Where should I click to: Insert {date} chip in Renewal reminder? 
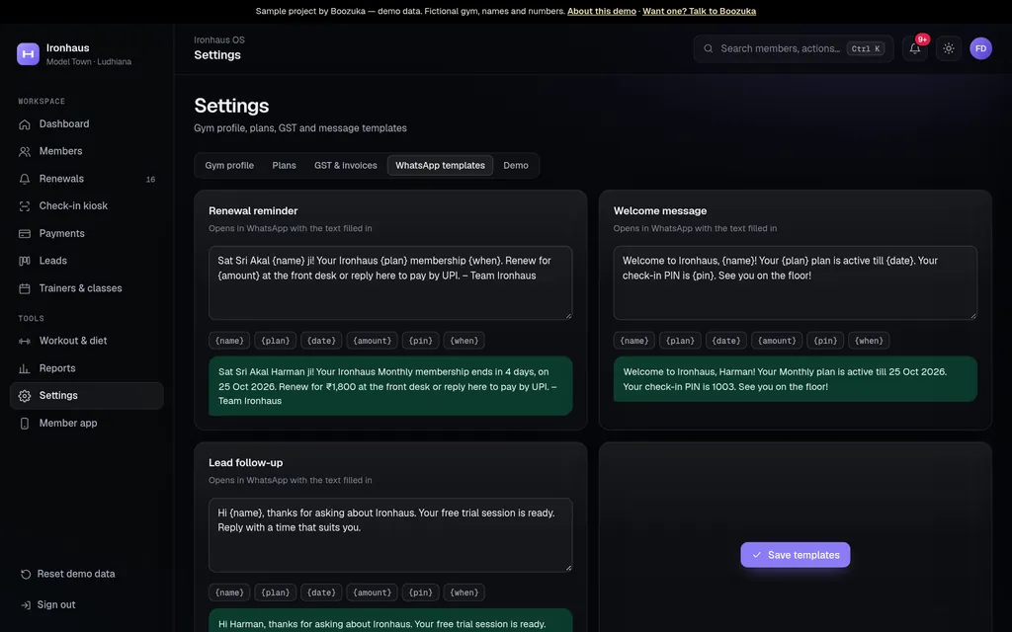click(321, 341)
